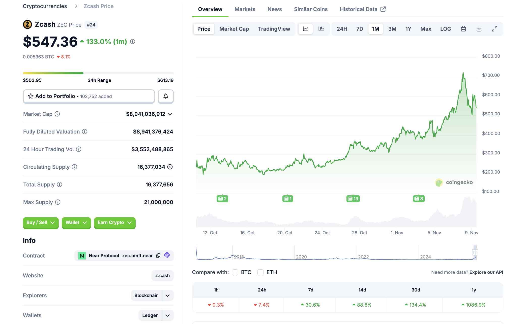
Task: Open the calendar date range picker
Action: coord(463,29)
